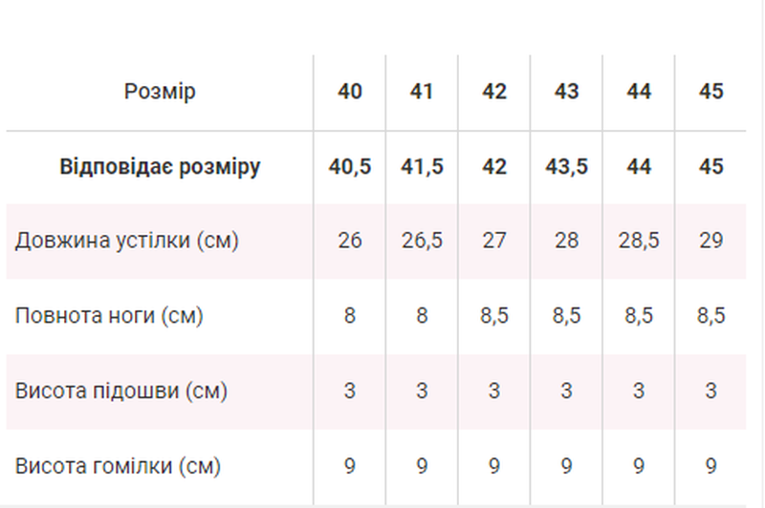The width and height of the screenshot is (765, 508).
Task: Click the 40,5 corresponding size cell
Action: tap(349, 167)
